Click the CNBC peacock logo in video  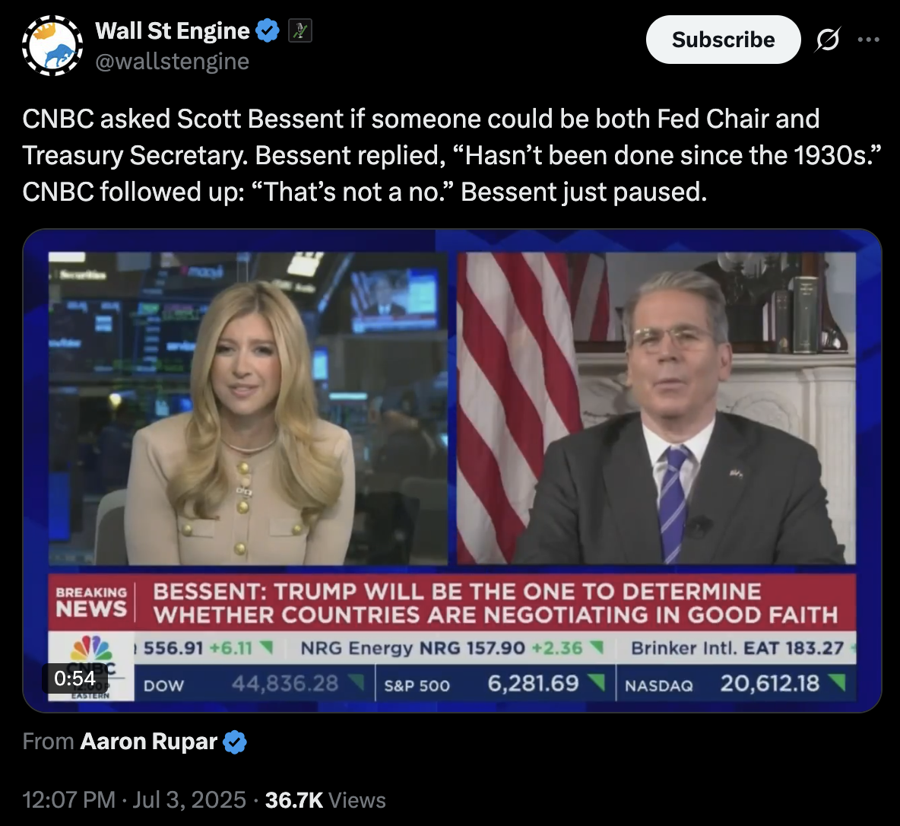pyautogui.click(x=91, y=648)
